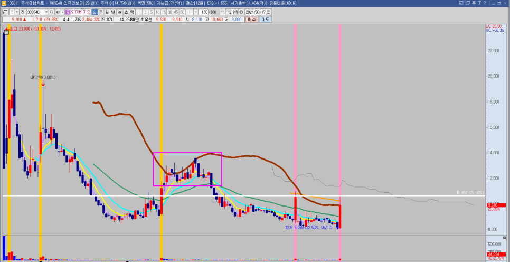This screenshot has width=510, height=262.
Task: Click the date field 2024/06/17
Action: pyautogui.click(x=256, y=12)
